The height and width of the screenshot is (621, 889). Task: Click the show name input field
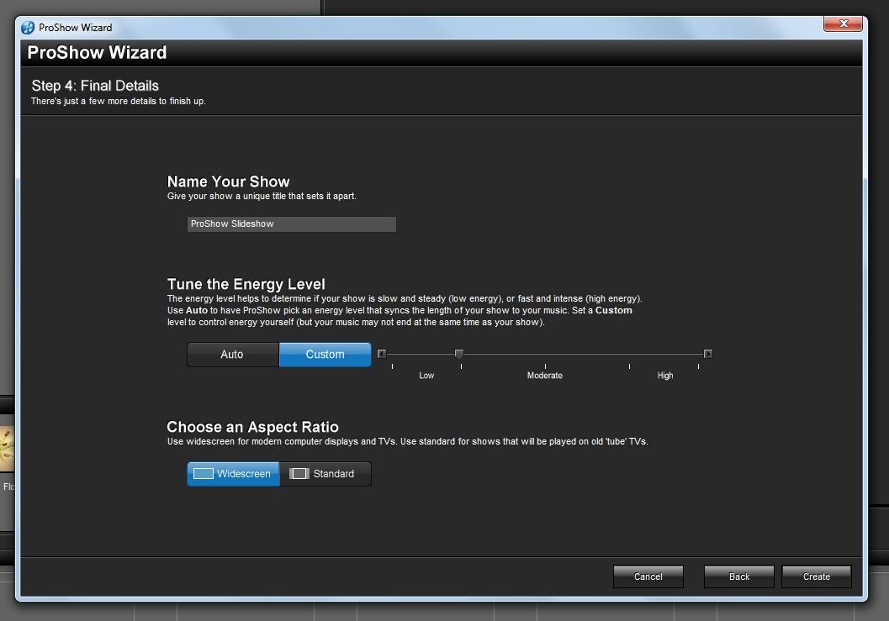click(x=291, y=224)
